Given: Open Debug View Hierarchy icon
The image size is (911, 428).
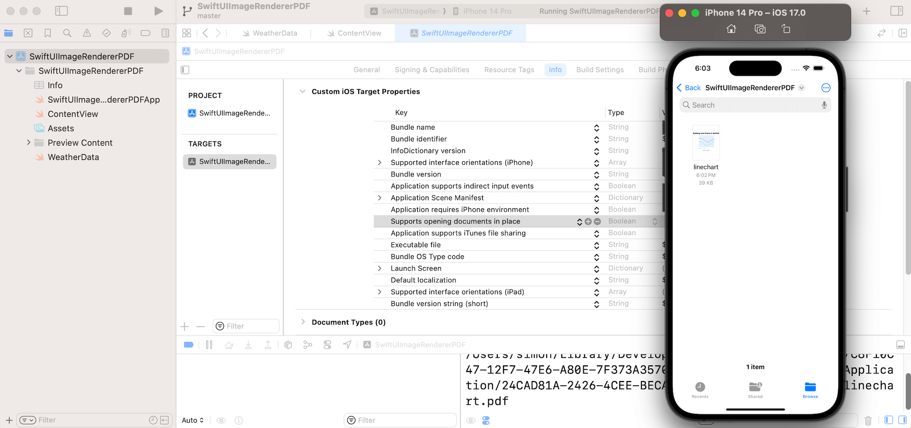Looking at the screenshot, I should 288,345.
